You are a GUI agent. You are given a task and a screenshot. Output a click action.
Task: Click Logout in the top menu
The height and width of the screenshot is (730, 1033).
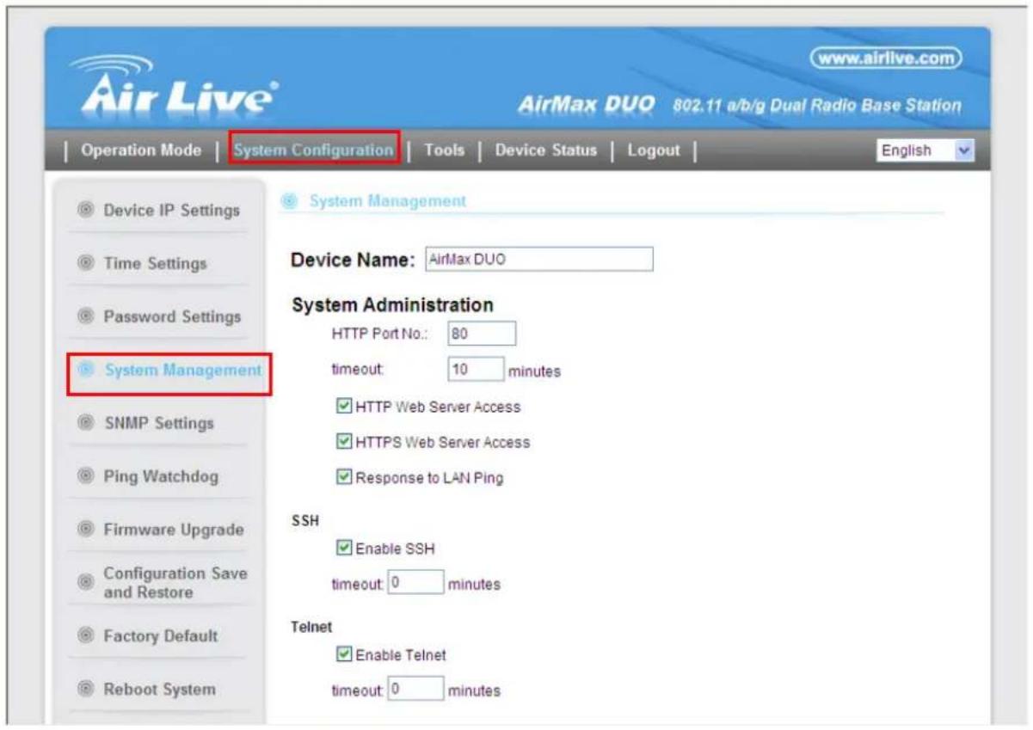tap(654, 150)
